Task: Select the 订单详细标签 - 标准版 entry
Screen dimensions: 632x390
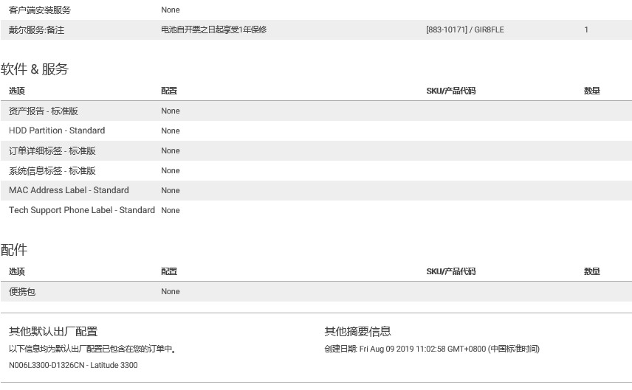Action: 52,150
